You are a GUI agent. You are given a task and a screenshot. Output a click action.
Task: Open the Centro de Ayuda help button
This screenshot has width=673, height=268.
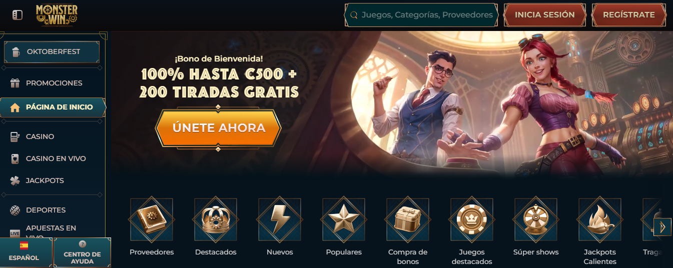(x=82, y=252)
